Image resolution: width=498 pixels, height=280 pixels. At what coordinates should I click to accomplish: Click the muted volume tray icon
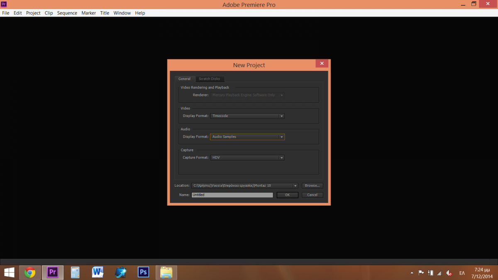(449, 273)
